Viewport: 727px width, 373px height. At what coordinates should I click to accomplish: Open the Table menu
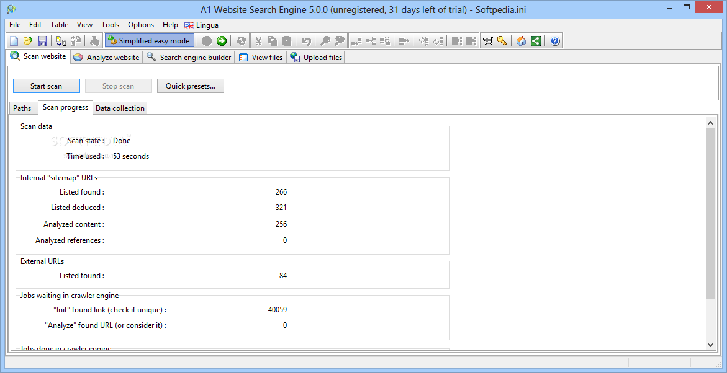60,25
